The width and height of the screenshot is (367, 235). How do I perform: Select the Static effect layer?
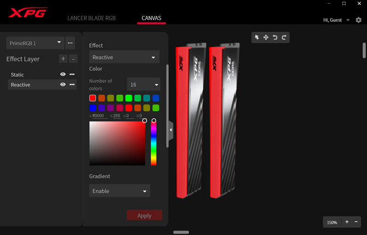pos(42,74)
